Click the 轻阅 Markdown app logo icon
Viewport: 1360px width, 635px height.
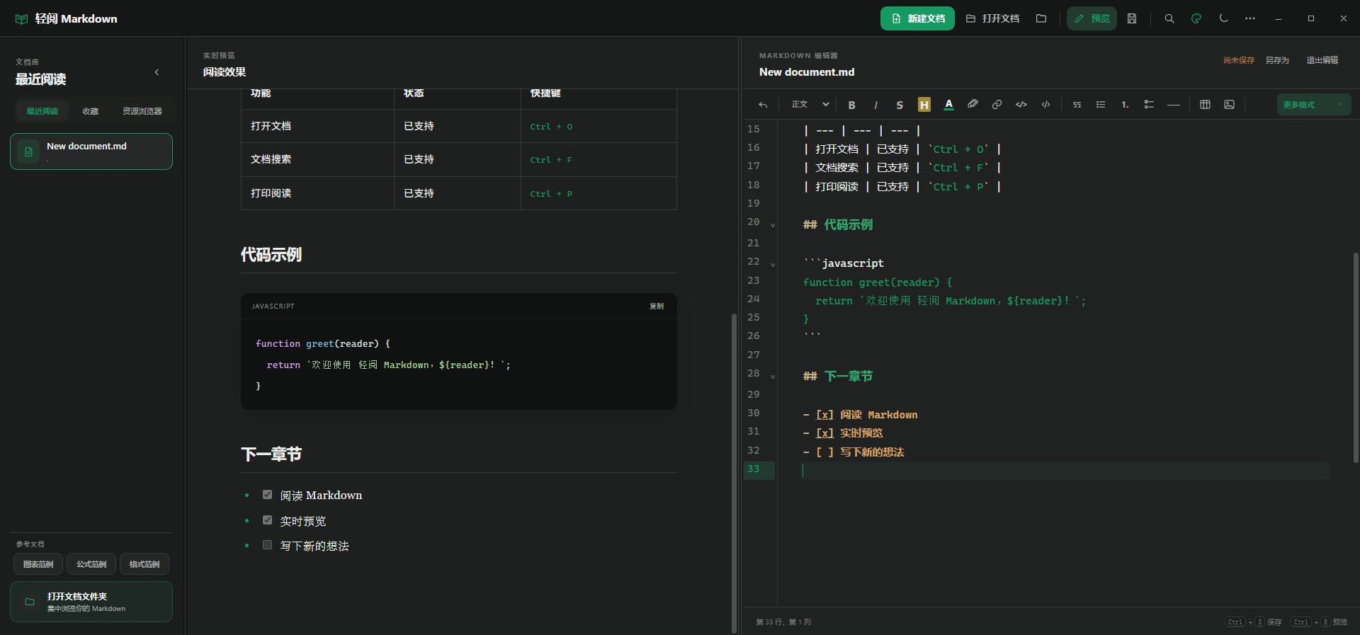(x=22, y=19)
